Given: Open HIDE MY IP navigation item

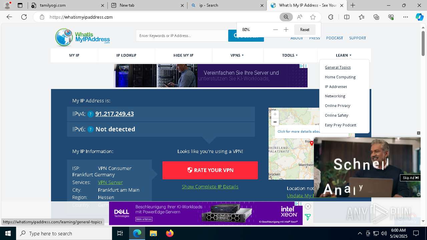Looking at the screenshot, I should (183, 55).
